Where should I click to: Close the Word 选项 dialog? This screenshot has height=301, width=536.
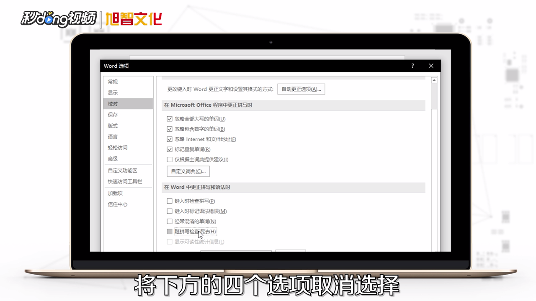tap(431, 66)
